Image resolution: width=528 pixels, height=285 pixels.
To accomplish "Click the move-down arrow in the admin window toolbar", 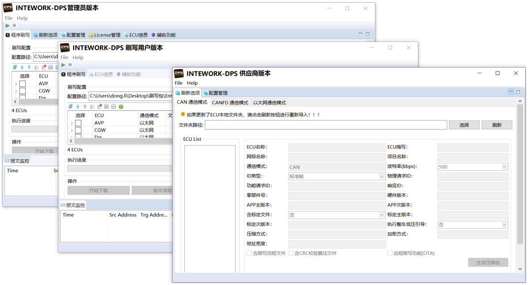I will pyautogui.click(x=29, y=67).
